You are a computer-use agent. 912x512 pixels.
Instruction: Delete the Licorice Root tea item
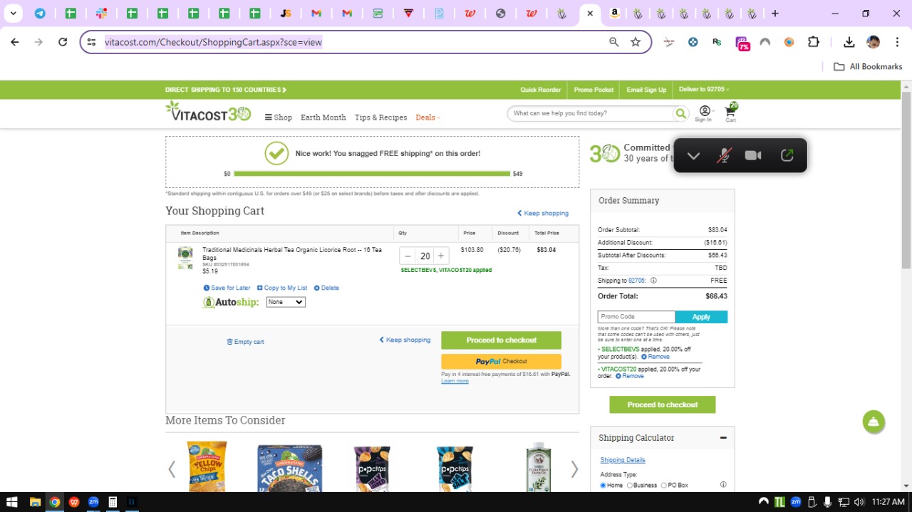click(326, 288)
